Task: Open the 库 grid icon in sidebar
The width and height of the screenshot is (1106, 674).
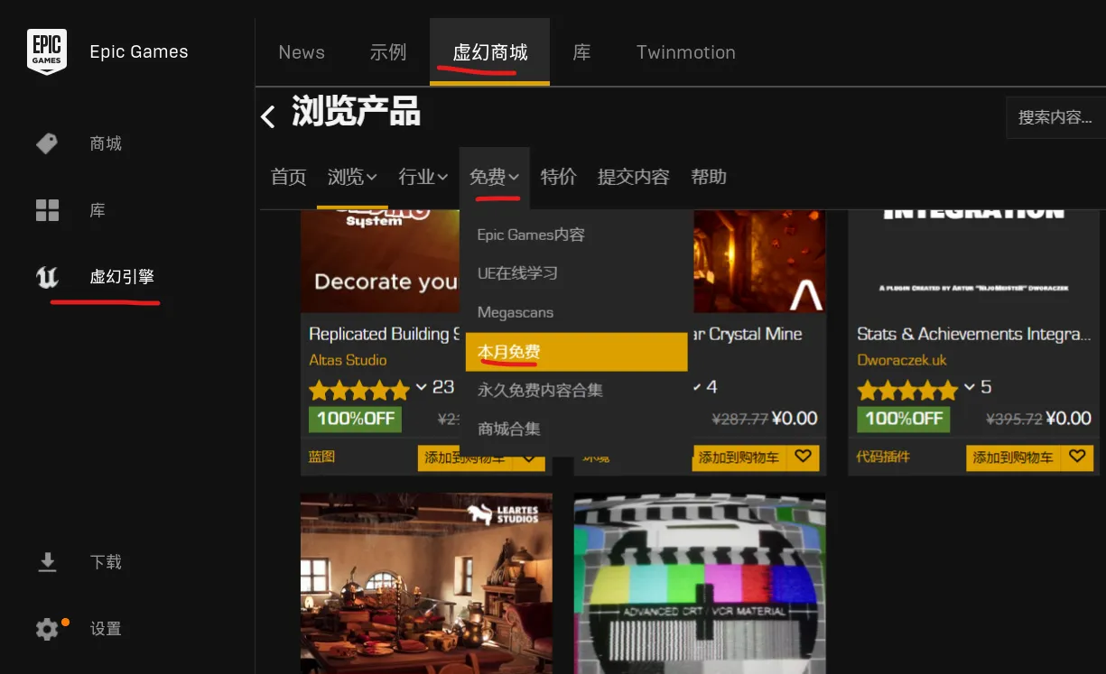Action: [x=47, y=210]
